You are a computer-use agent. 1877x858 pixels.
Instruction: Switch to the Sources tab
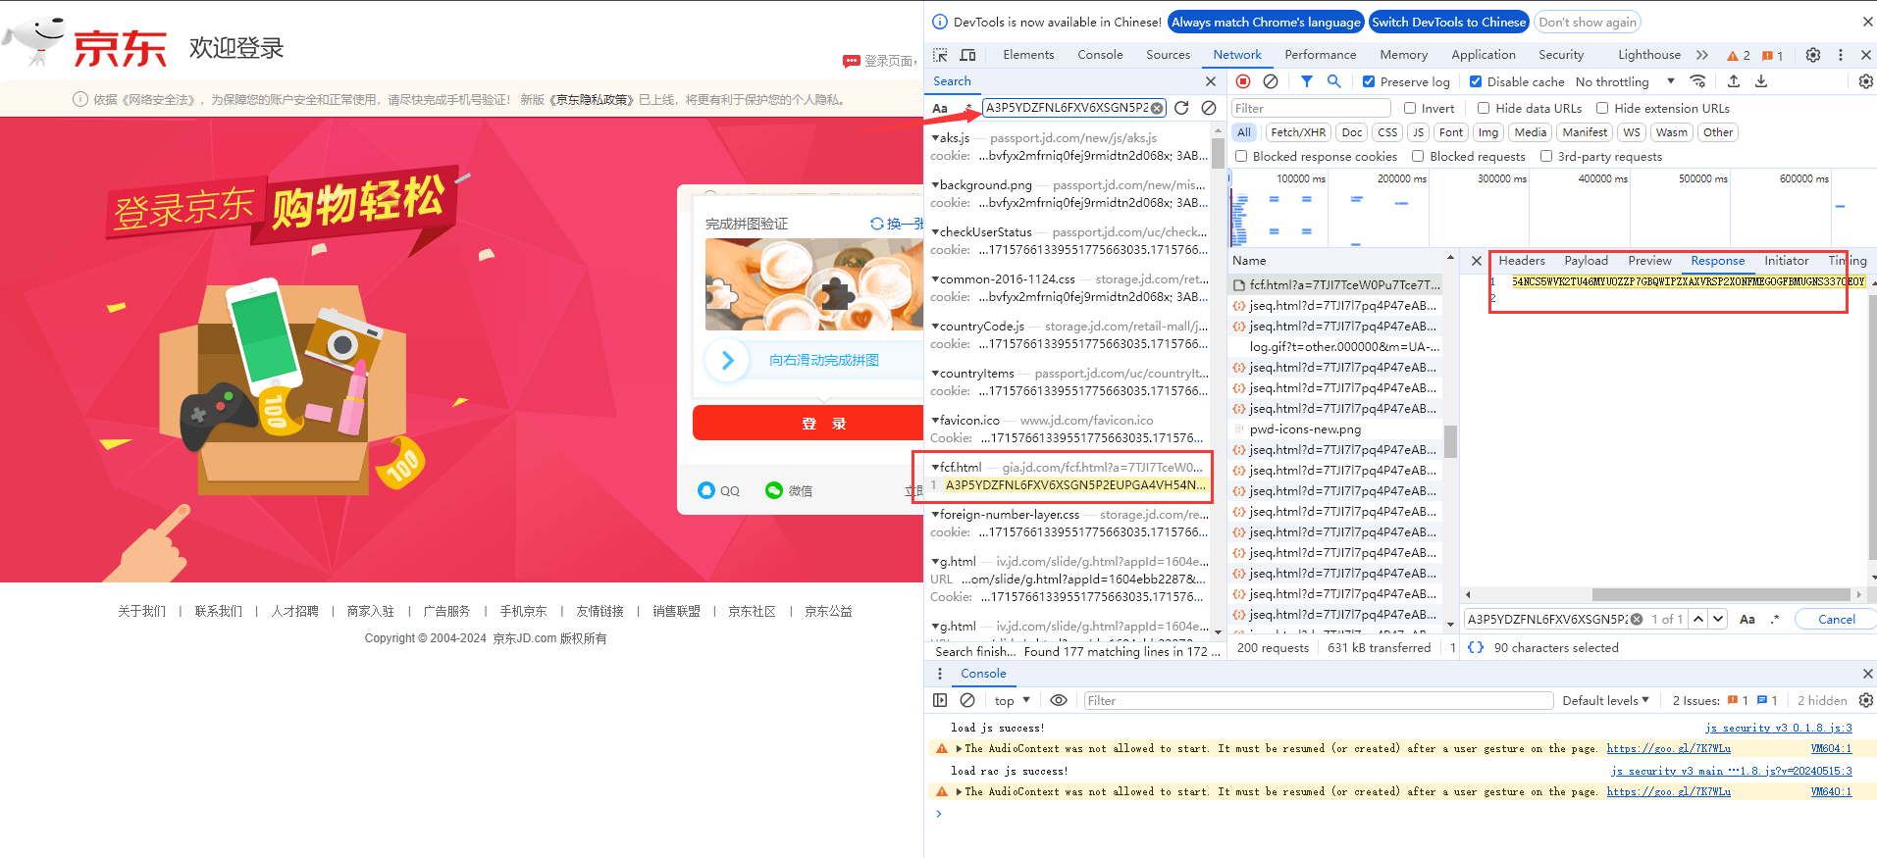[1168, 55]
